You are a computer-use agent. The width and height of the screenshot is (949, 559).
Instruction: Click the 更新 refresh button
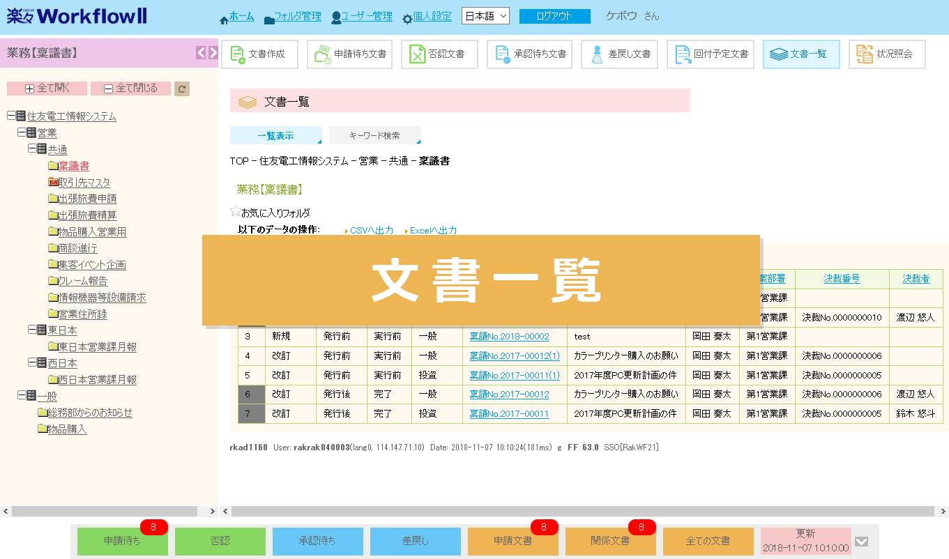[x=806, y=542]
